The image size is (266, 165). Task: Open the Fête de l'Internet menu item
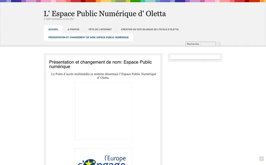point(100,29)
